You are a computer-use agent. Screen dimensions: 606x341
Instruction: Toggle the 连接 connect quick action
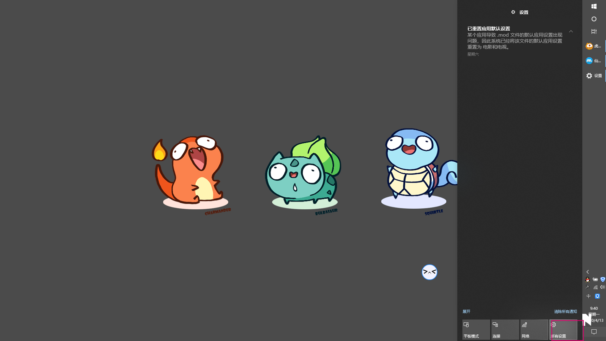click(505, 330)
